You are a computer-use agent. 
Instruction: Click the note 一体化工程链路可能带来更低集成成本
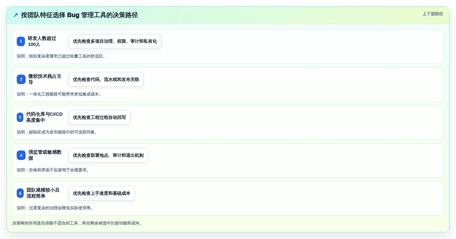(x=60, y=94)
